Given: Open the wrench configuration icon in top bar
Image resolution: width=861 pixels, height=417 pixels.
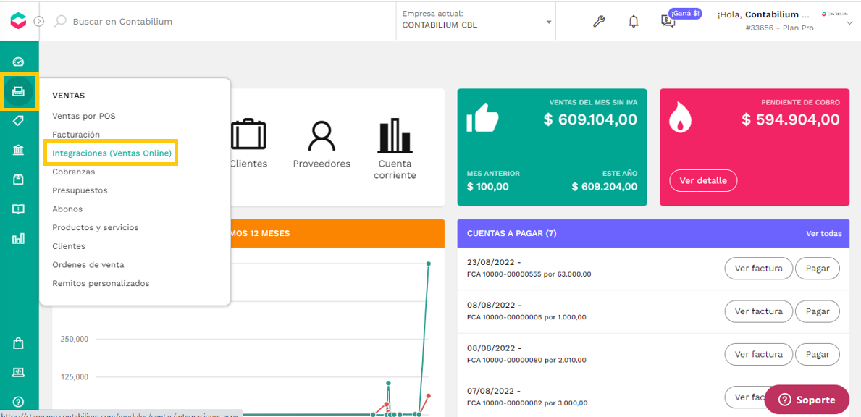Looking at the screenshot, I should tap(599, 21).
